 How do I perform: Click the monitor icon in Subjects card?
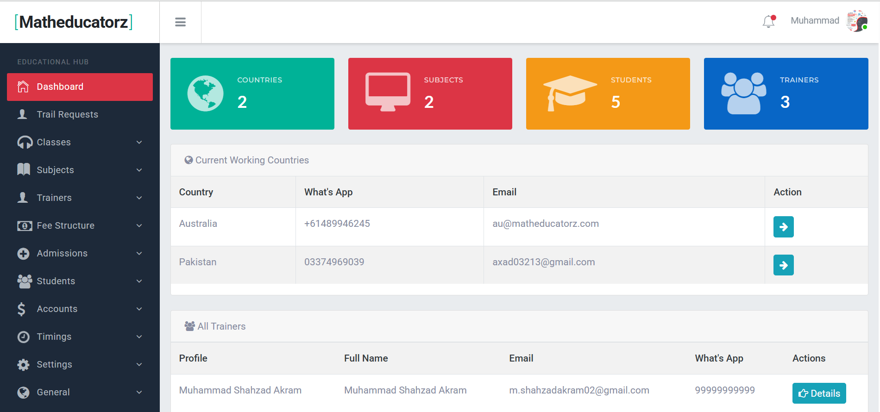388,92
